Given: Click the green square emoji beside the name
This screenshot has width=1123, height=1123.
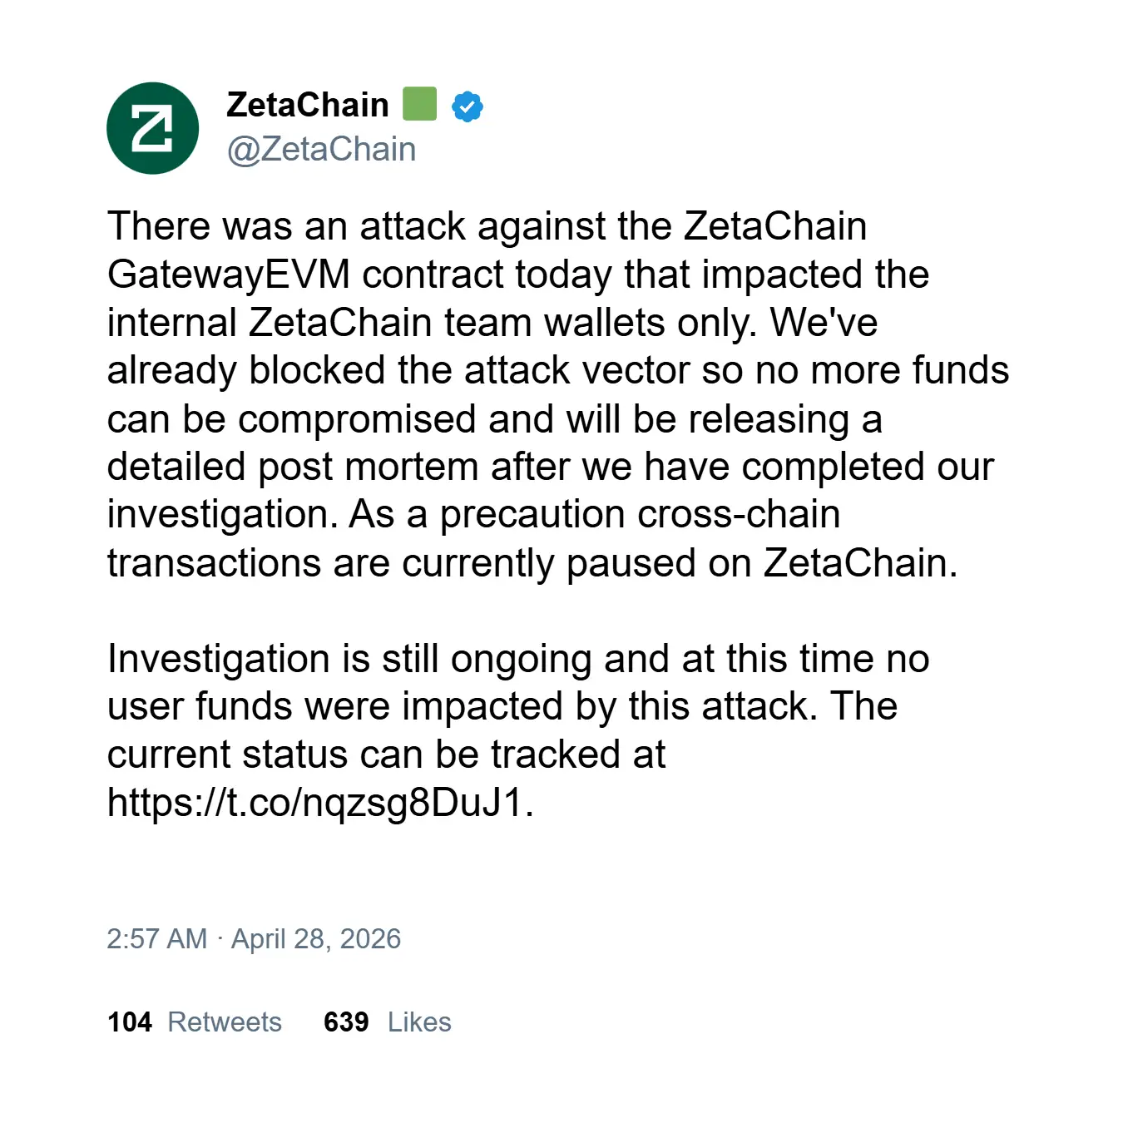Looking at the screenshot, I should [x=419, y=105].
